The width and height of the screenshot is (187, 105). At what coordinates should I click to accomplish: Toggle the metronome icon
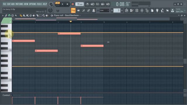pos(87,4)
